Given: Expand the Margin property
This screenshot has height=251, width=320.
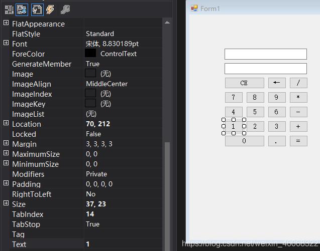Looking at the screenshot, I should click(x=6, y=143).
